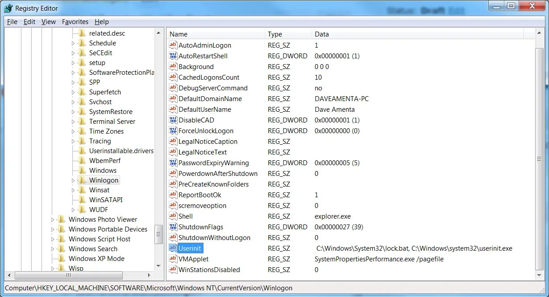This screenshot has width=549, height=297.
Task: Open the Favorites menu
Action: pos(75,21)
